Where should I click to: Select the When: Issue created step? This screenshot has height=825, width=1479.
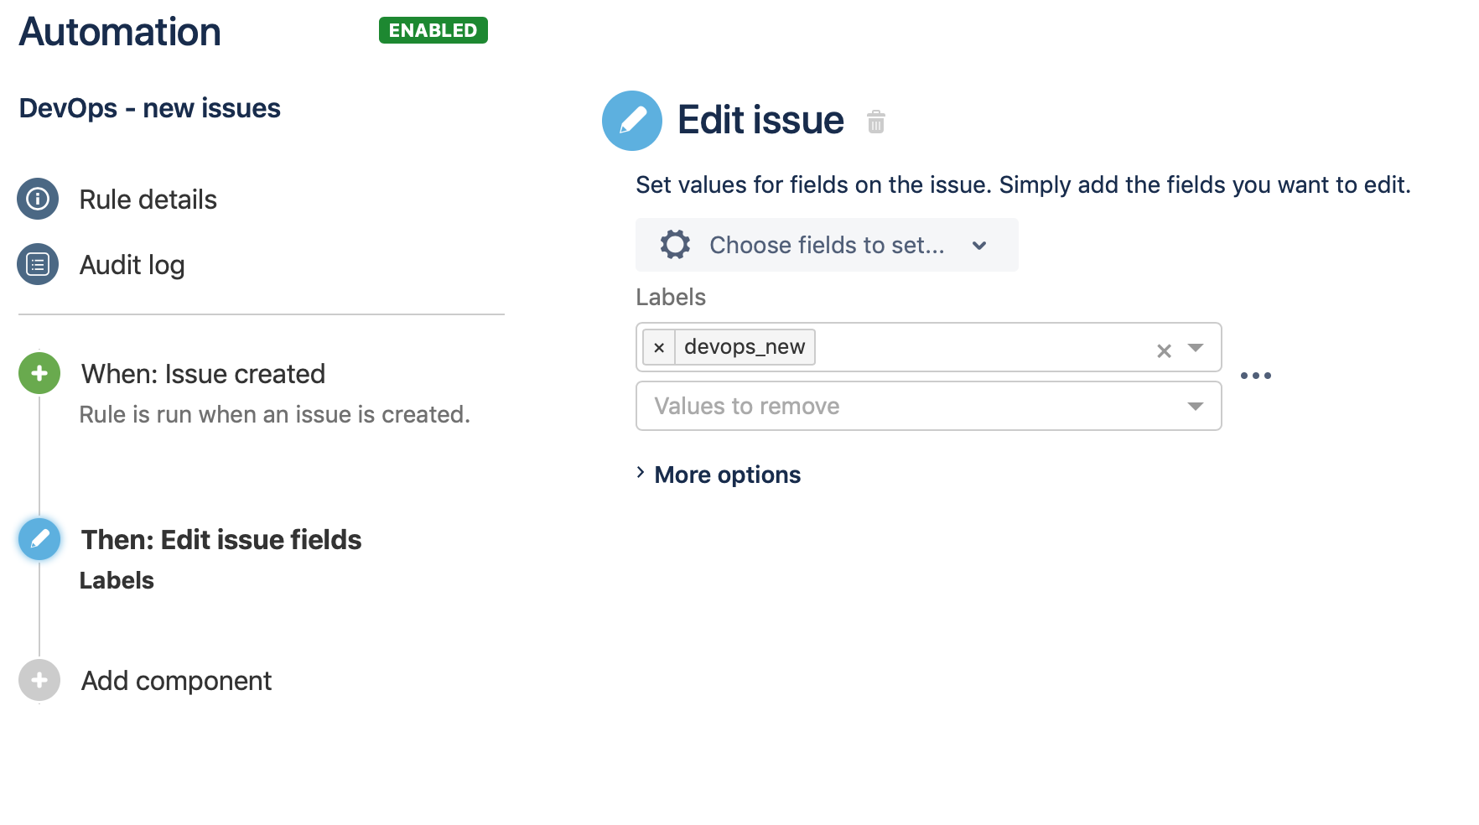[203, 374]
